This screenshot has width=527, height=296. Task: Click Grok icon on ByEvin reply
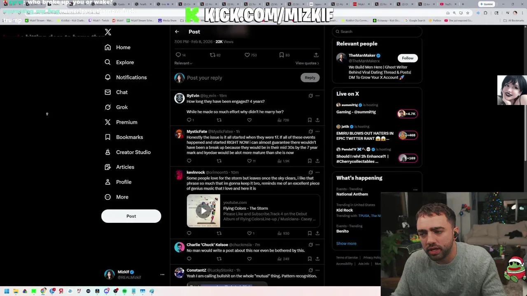pyautogui.click(x=311, y=96)
